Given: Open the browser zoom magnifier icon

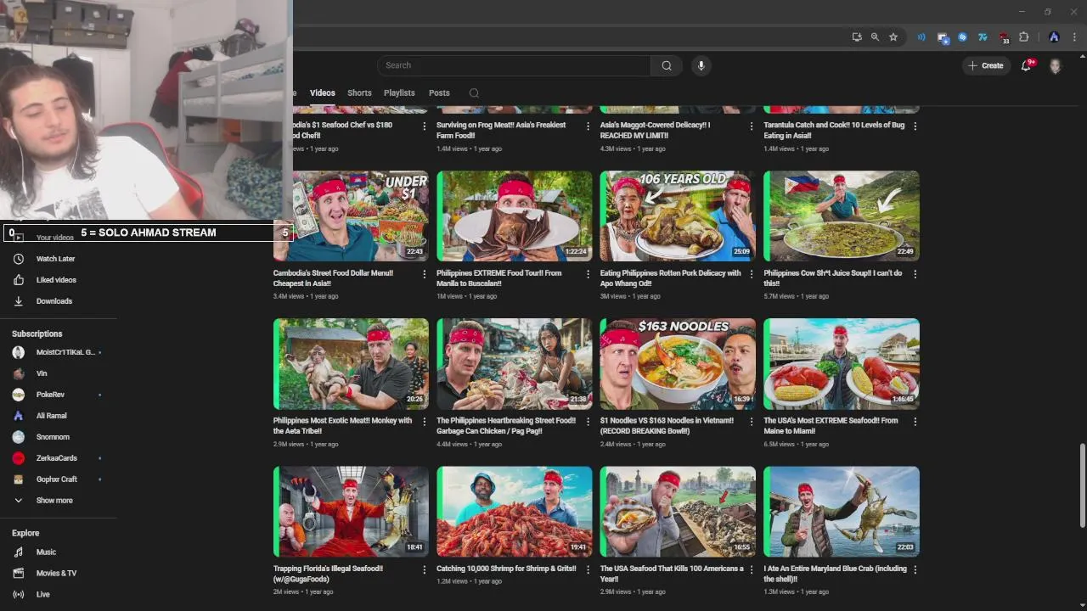Looking at the screenshot, I should pos(875,37).
